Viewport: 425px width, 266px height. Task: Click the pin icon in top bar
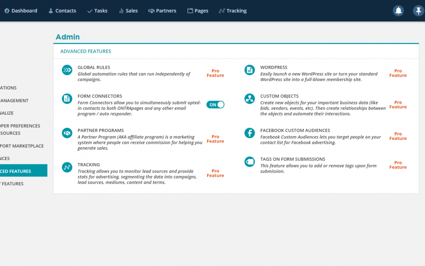418,11
